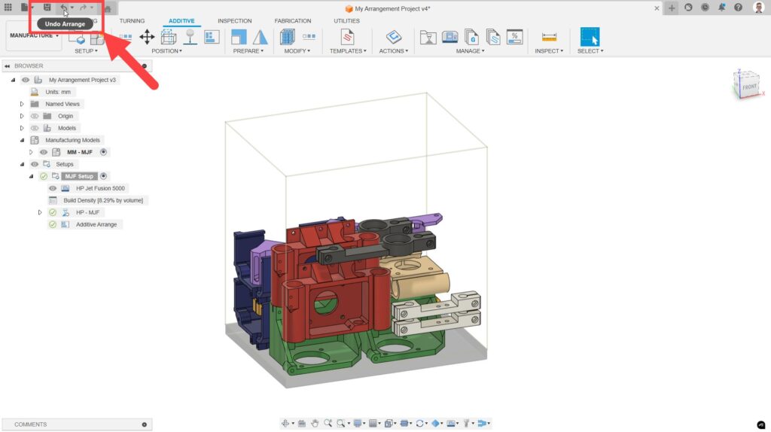Viewport: 771px width, 432px height.
Task: Select the Additive Arrange item in browser
Action: [96, 224]
